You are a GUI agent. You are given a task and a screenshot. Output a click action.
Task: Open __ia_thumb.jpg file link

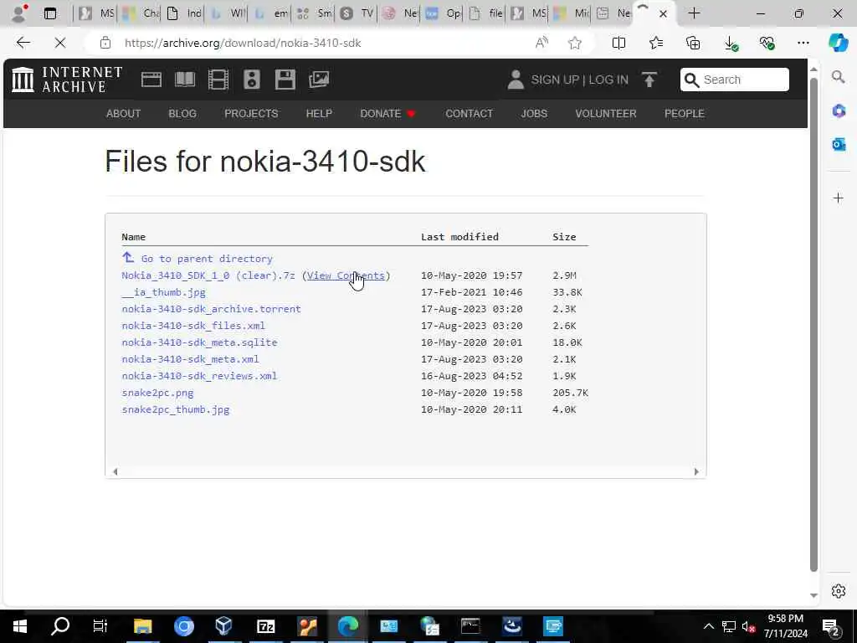[x=164, y=292]
